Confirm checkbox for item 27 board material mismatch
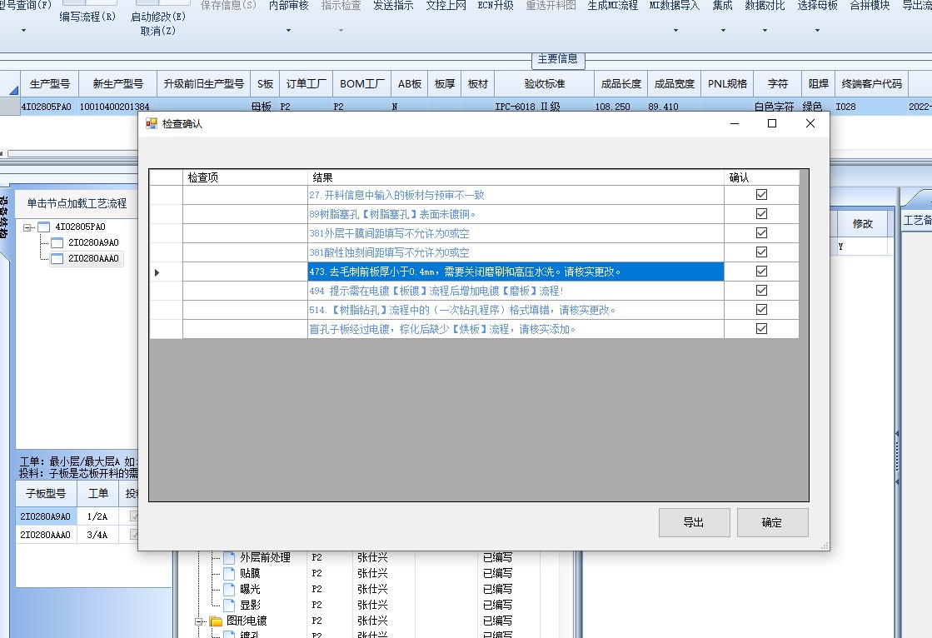 click(x=761, y=194)
